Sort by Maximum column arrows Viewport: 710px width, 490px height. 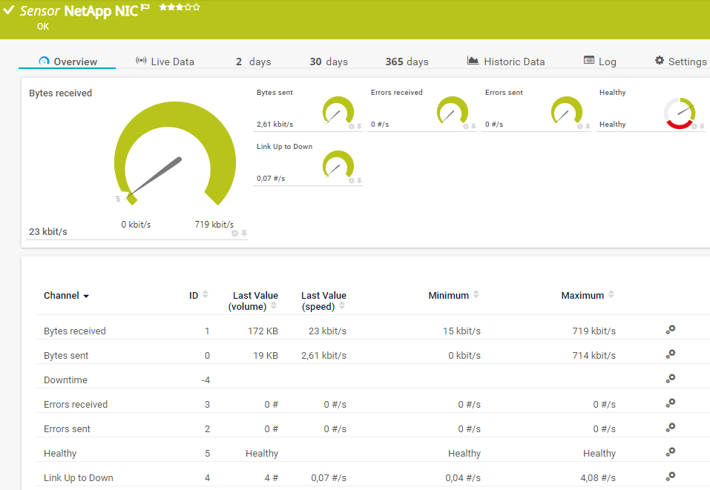click(611, 295)
